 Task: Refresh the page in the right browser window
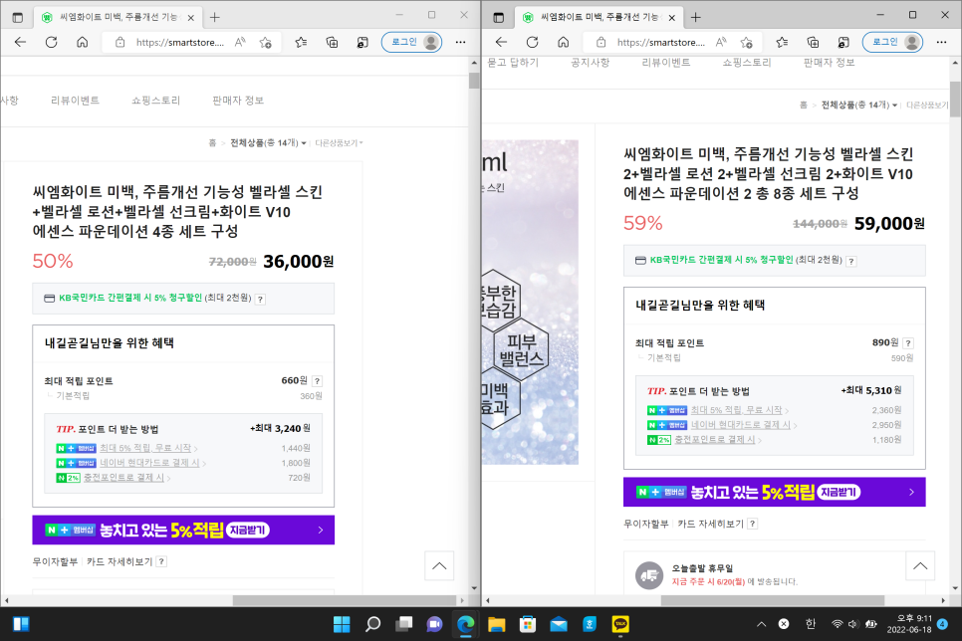[533, 43]
